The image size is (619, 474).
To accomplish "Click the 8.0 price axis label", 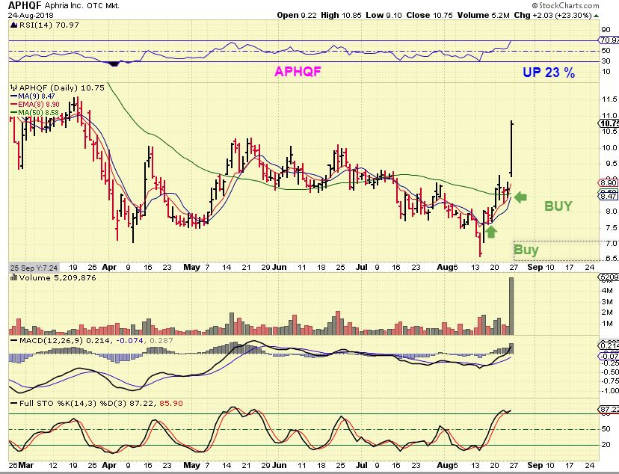I will (611, 211).
